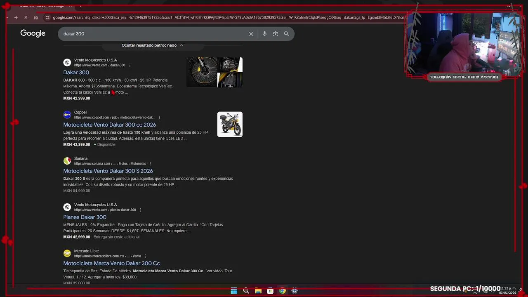Click the Vento Motorcycles favicon of the first result
Screen dimensions: 528x297
[67, 62]
